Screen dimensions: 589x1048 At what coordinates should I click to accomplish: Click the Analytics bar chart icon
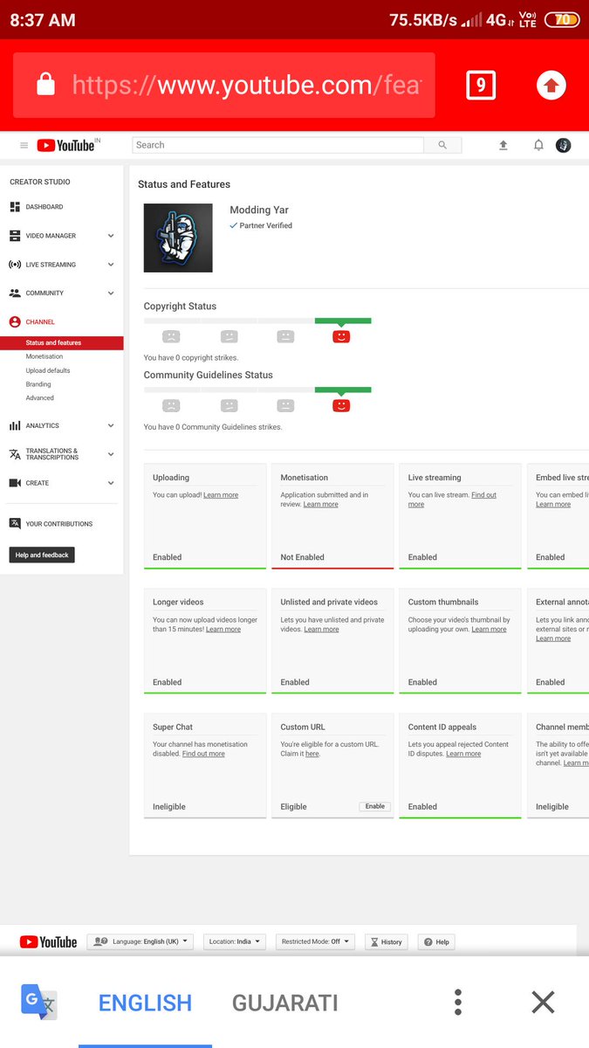(15, 425)
